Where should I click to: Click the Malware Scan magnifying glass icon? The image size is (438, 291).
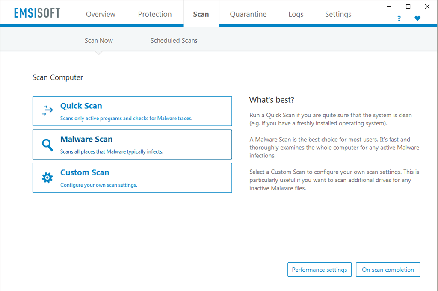coord(47,145)
